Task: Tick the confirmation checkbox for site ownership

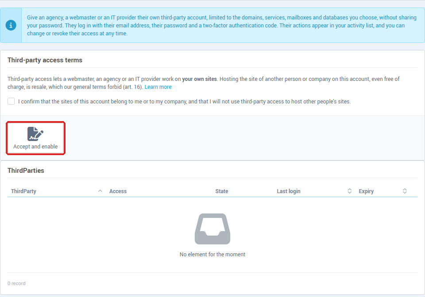Action: point(11,101)
